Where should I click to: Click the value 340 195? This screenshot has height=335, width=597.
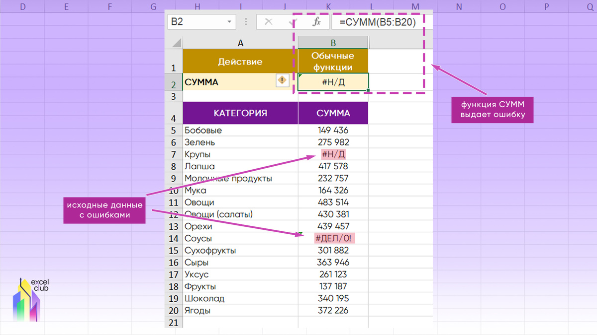(333, 298)
